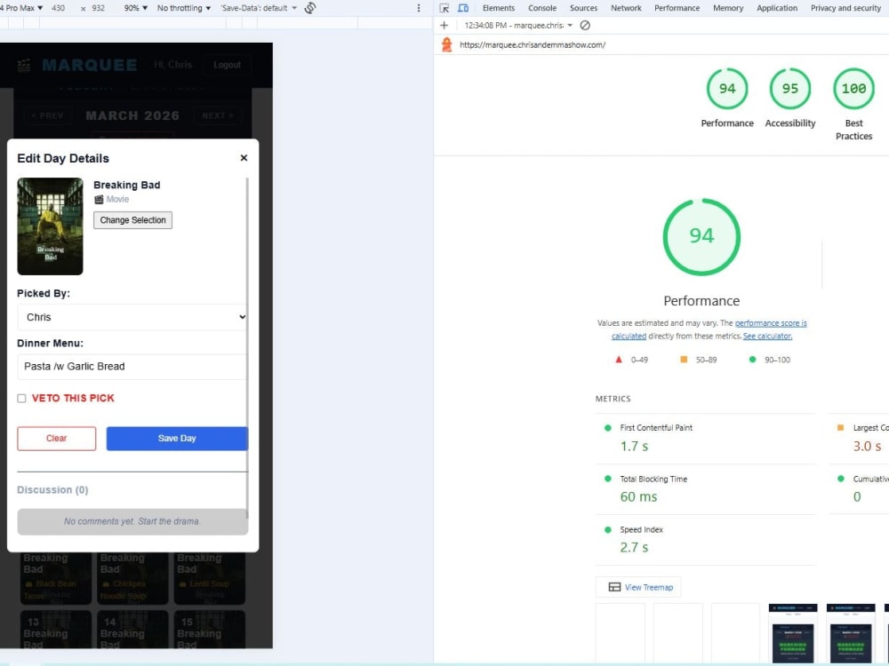This screenshot has width=889, height=666.
Task: Click the No comments yet message box
Action: pyautogui.click(x=132, y=521)
